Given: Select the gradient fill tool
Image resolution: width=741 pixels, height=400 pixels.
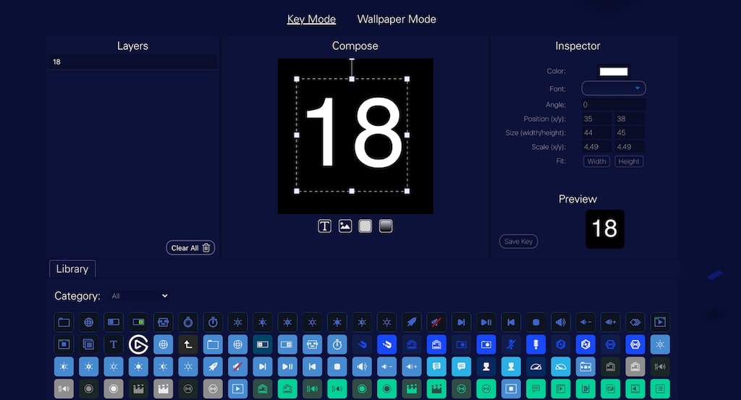Looking at the screenshot, I should pyautogui.click(x=386, y=226).
